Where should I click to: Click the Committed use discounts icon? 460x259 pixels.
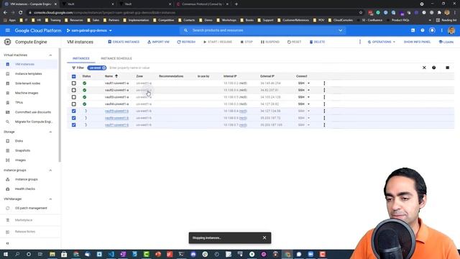click(8, 112)
